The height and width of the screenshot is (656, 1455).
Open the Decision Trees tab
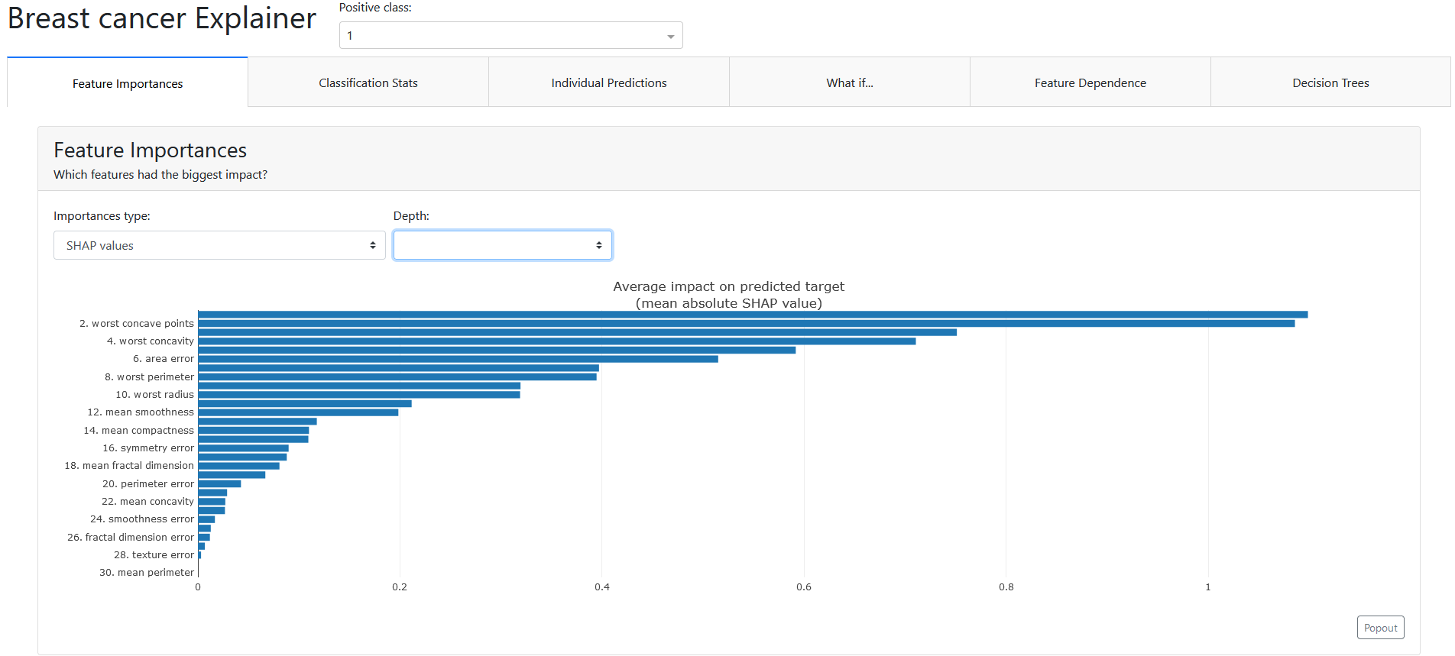tap(1330, 82)
